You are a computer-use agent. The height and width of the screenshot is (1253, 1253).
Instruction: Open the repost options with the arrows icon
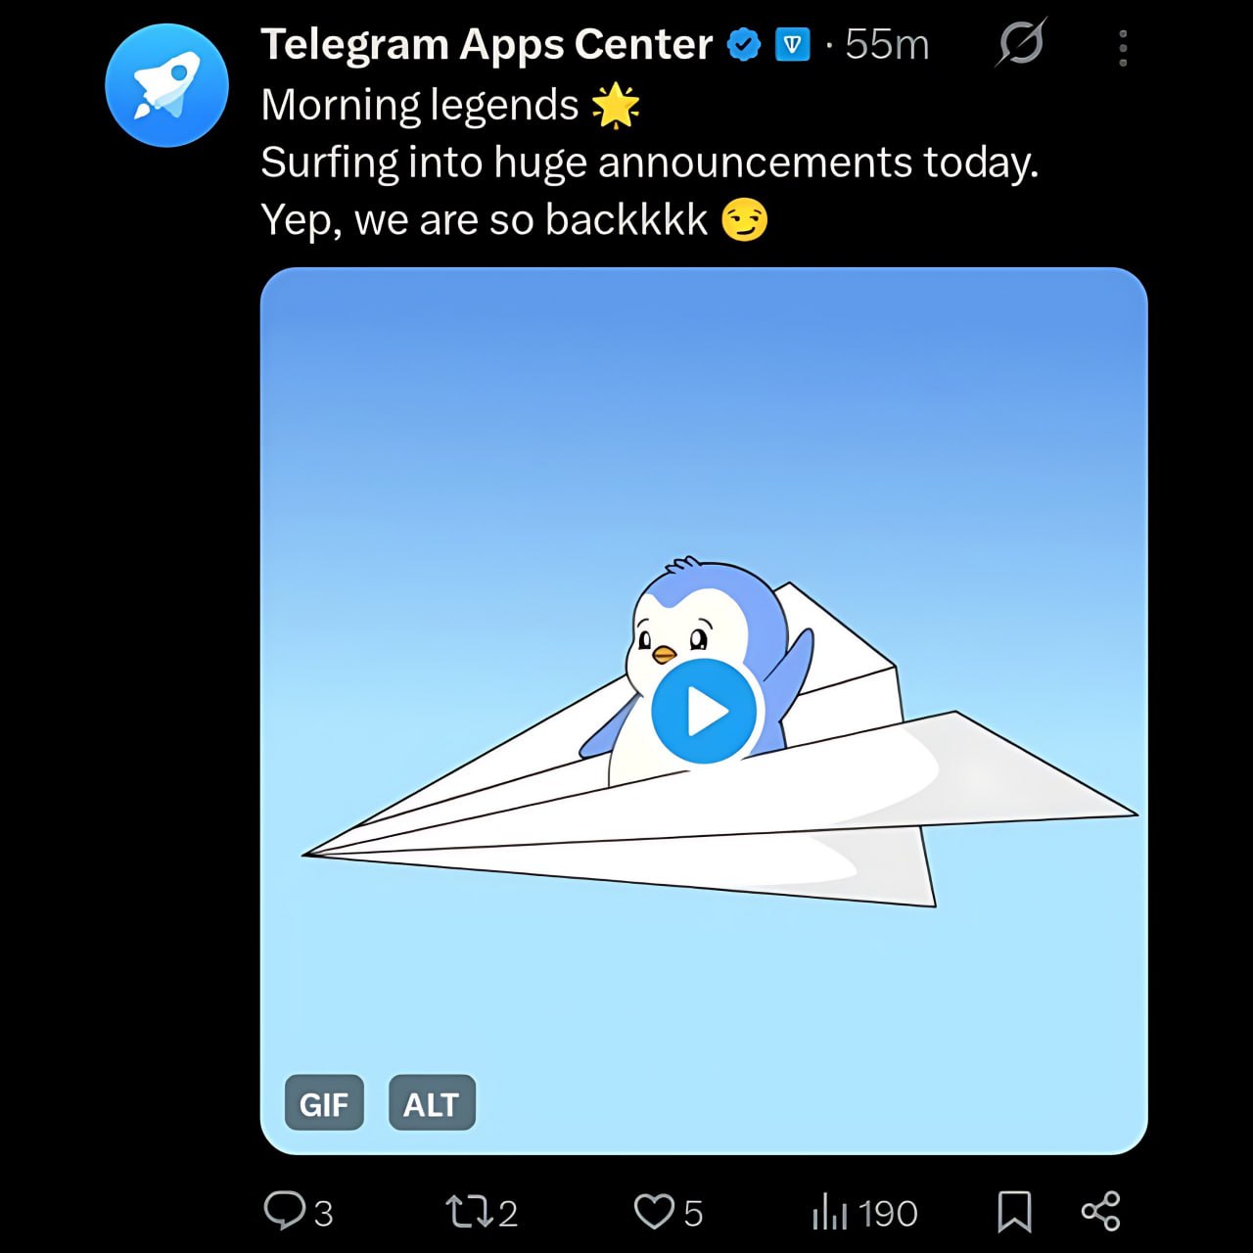tap(467, 1212)
